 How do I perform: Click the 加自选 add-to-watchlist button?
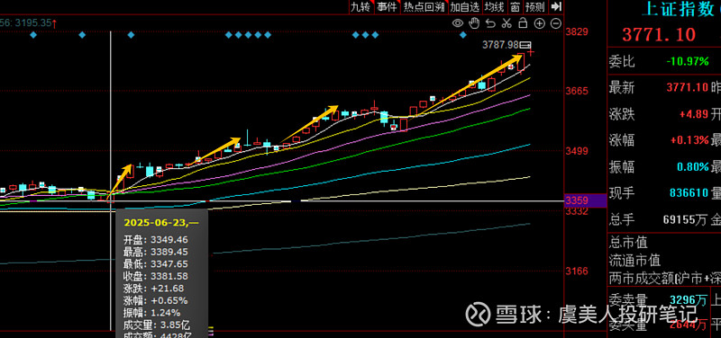(465, 6)
